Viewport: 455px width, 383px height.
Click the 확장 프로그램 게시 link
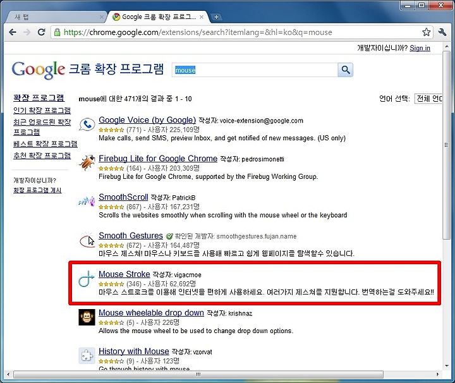point(37,190)
